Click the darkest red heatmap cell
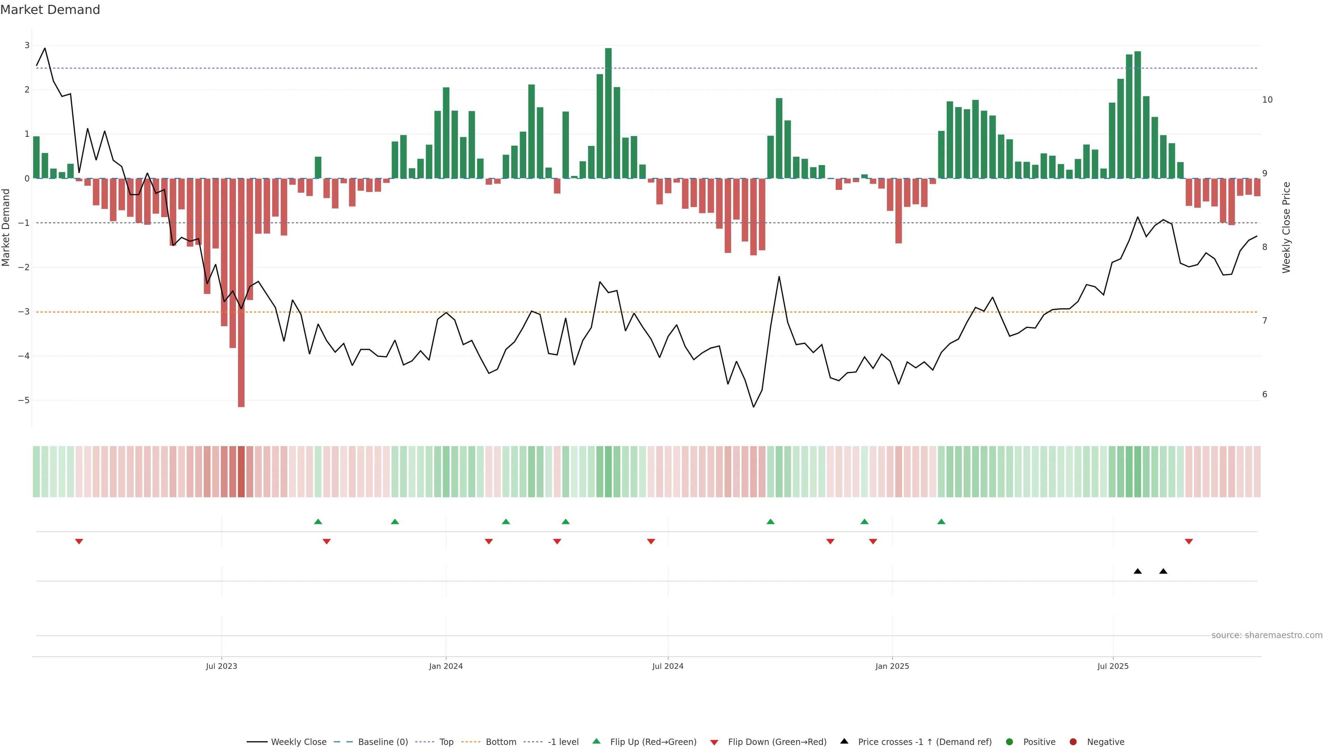The height and width of the screenshot is (754, 1340). [x=241, y=472]
